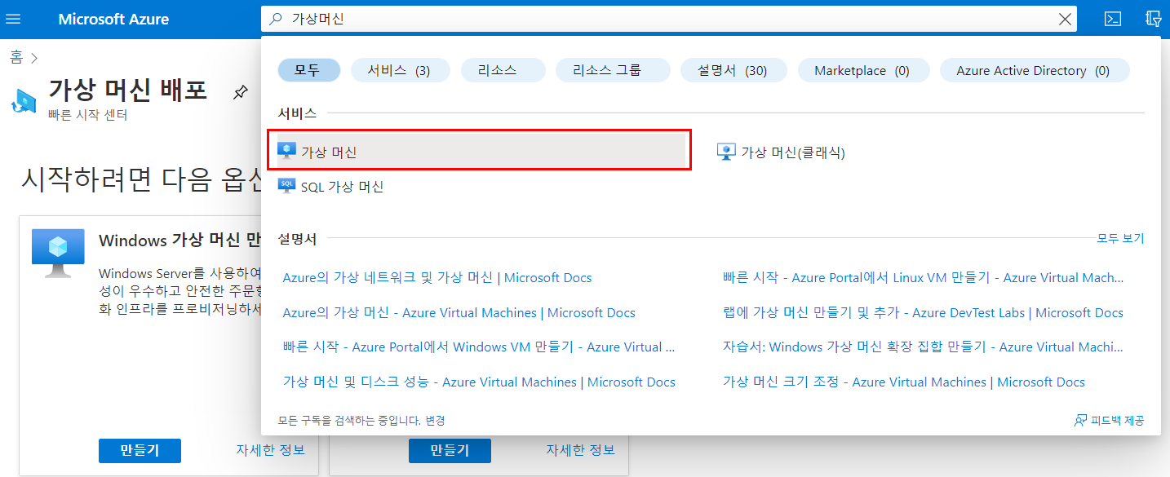Image resolution: width=1170 pixels, height=477 pixels.
Task: Open Windows VM 만들기 quickstart doc
Action: click(x=479, y=347)
